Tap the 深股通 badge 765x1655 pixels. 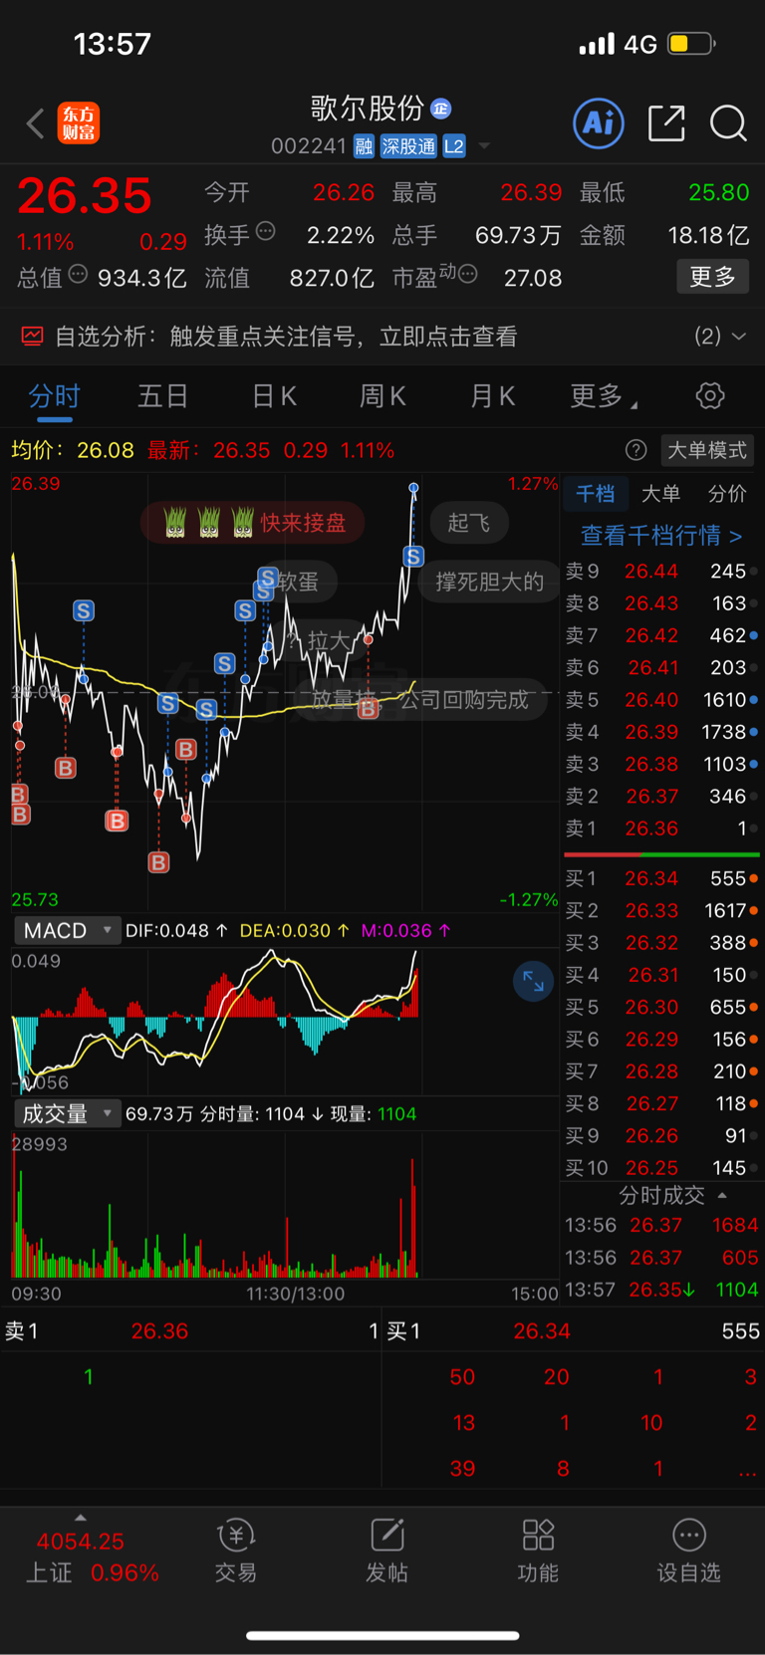click(x=408, y=146)
